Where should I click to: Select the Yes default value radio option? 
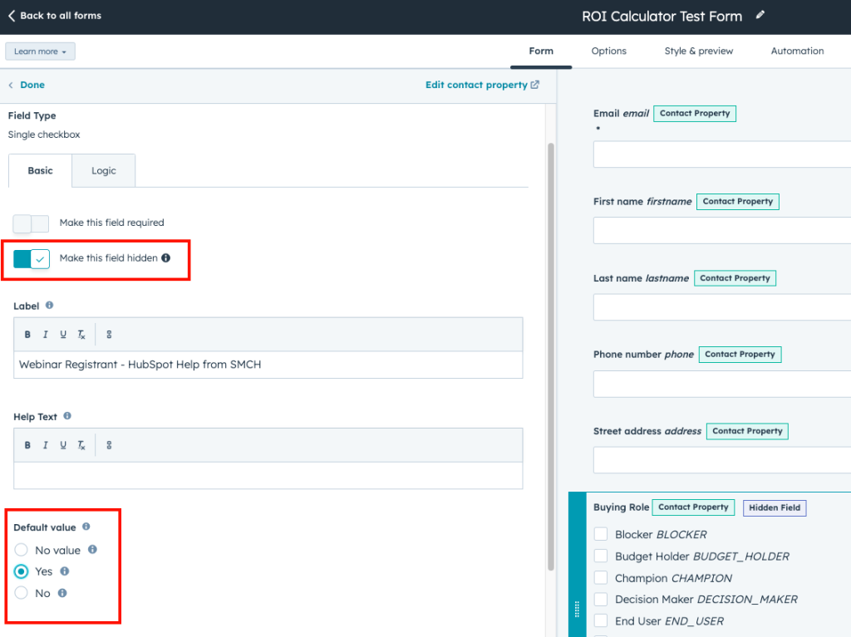pyautogui.click(x=21, y=571)
